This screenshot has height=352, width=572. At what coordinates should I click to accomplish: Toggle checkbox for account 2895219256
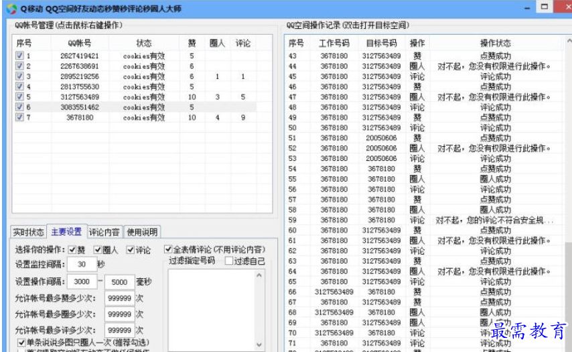19,76
